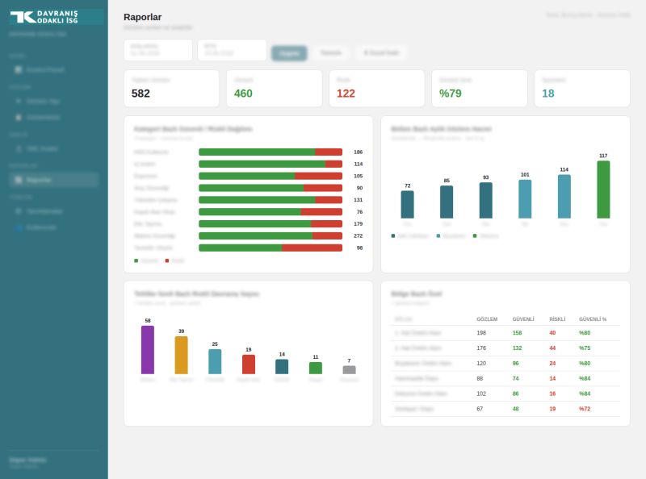Image resolution: width=646 pixels, height=479 pixels.
Task: Click the RİSKLİ column header
Action: pos(557,319)
